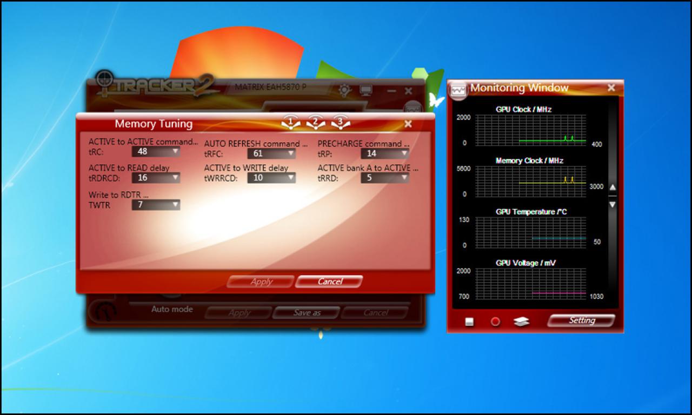The image size is (692, 415).
Task: Click the 'Monitoring Window' title text
Action: tap(519, 88)
